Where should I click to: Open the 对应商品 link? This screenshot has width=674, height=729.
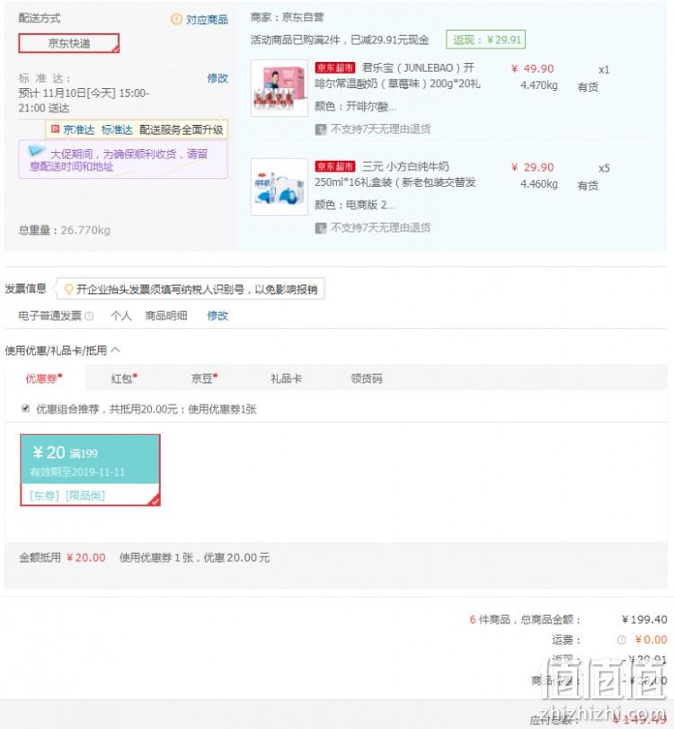click(x=207, y=20)
